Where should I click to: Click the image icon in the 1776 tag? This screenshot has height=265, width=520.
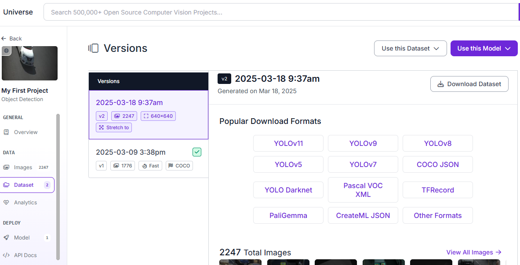(x=116, y=166)
